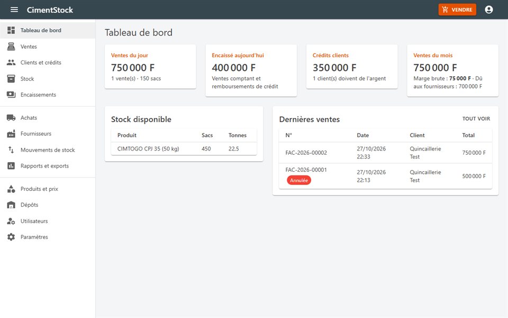Click the Stock disponible heading

click(141, 119)
